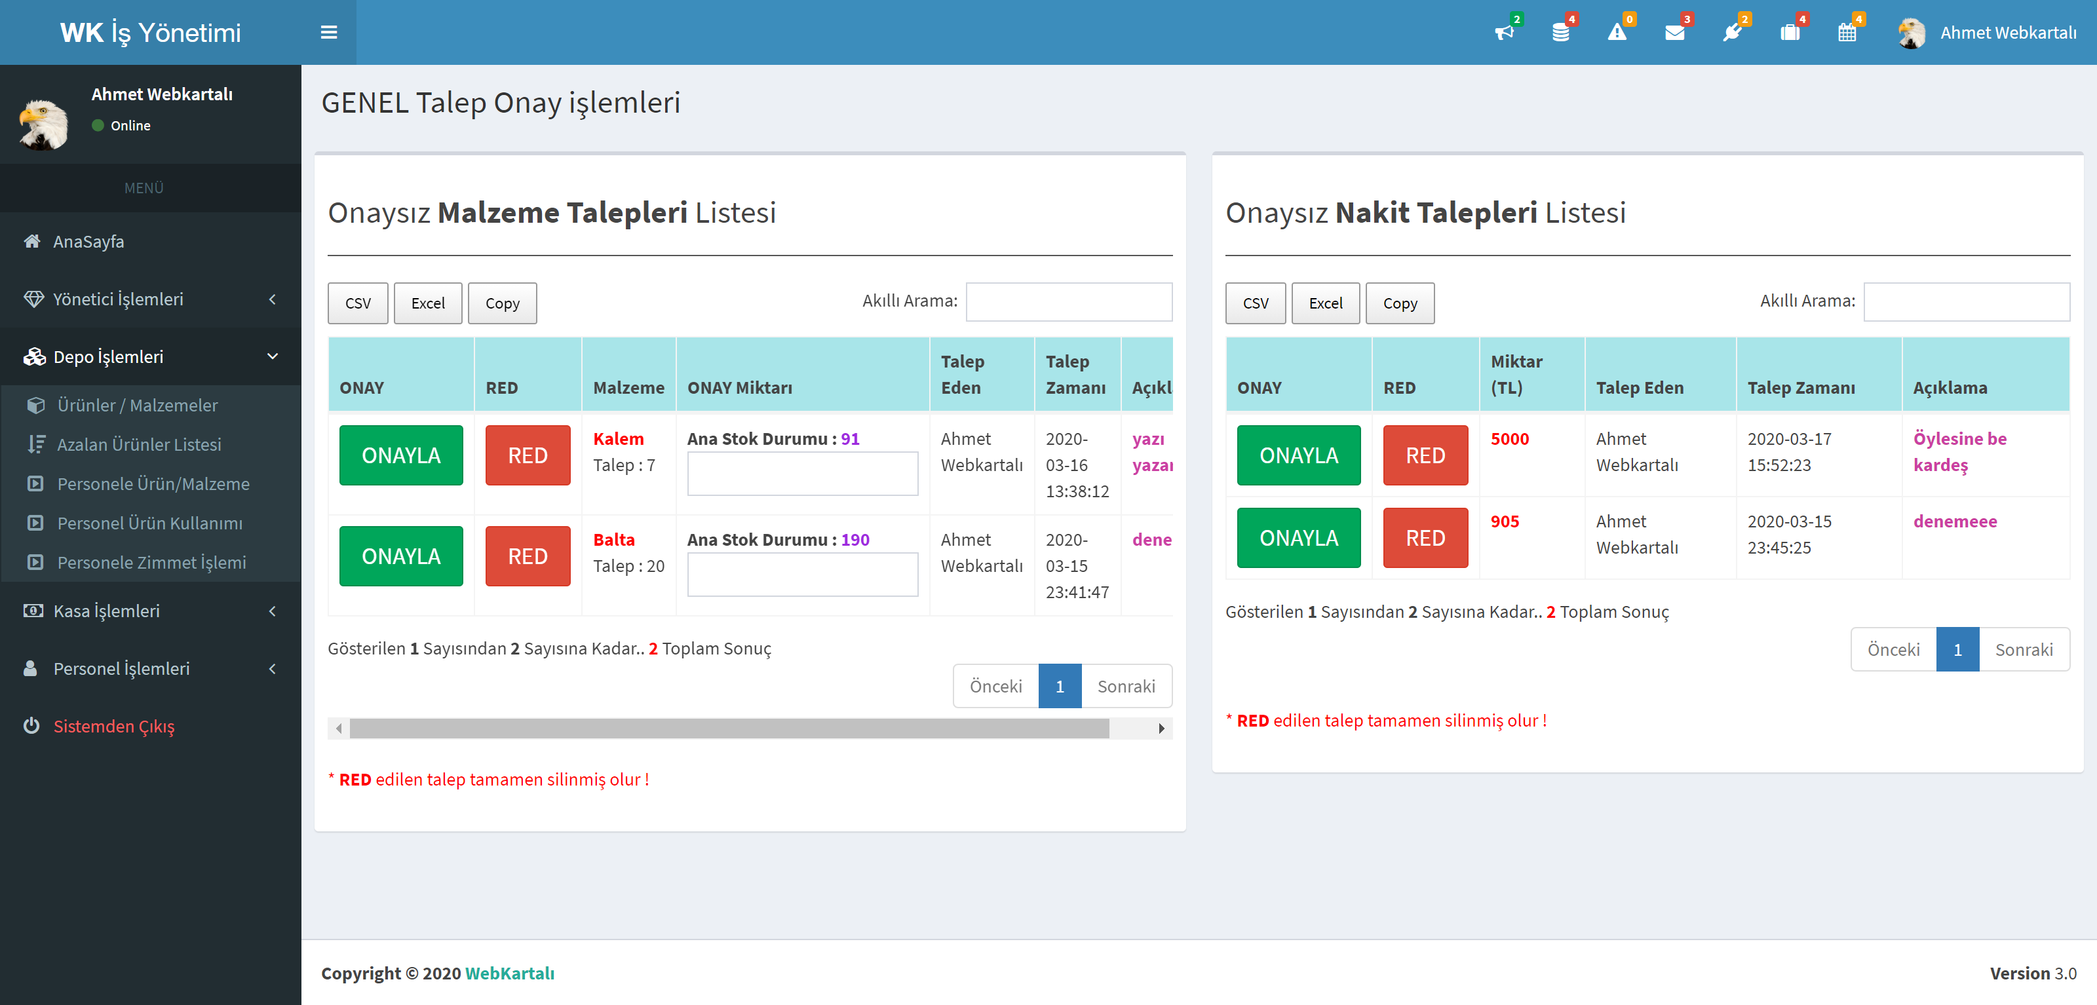Open envelope messages icon in header
Viewport: 2097px width, 1005px height.
click(1674, 33)
